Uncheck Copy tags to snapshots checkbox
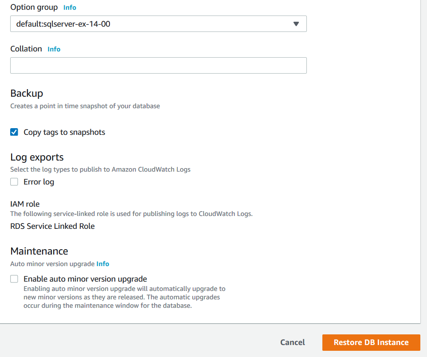The width and height of the screenshot is (427, 357). [x=15, y=132]
